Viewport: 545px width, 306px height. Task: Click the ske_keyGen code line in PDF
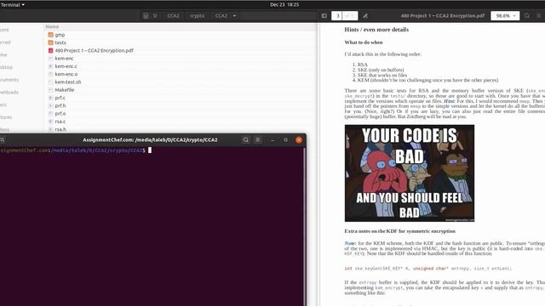coord(427,269)
